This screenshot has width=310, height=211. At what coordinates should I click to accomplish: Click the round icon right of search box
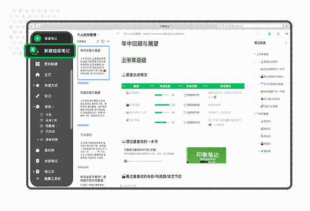point(286,26)
